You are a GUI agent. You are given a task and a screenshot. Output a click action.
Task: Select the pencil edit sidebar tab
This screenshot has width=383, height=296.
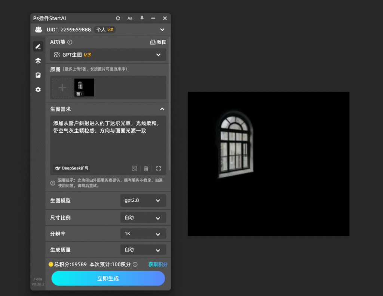[x=38, y=46]
